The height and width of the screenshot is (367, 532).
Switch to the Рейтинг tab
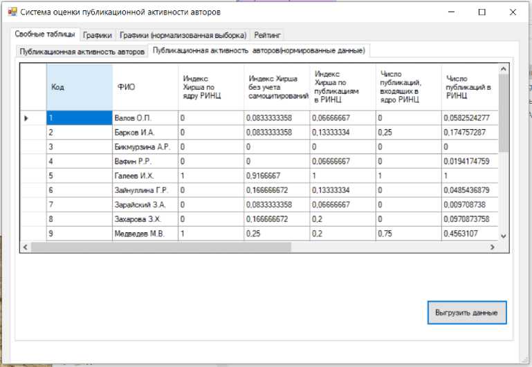[x=267, y=35]
